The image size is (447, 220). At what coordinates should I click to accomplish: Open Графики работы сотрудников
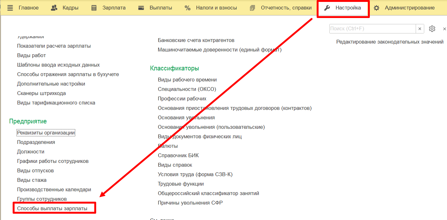click(x=53, y=161)
